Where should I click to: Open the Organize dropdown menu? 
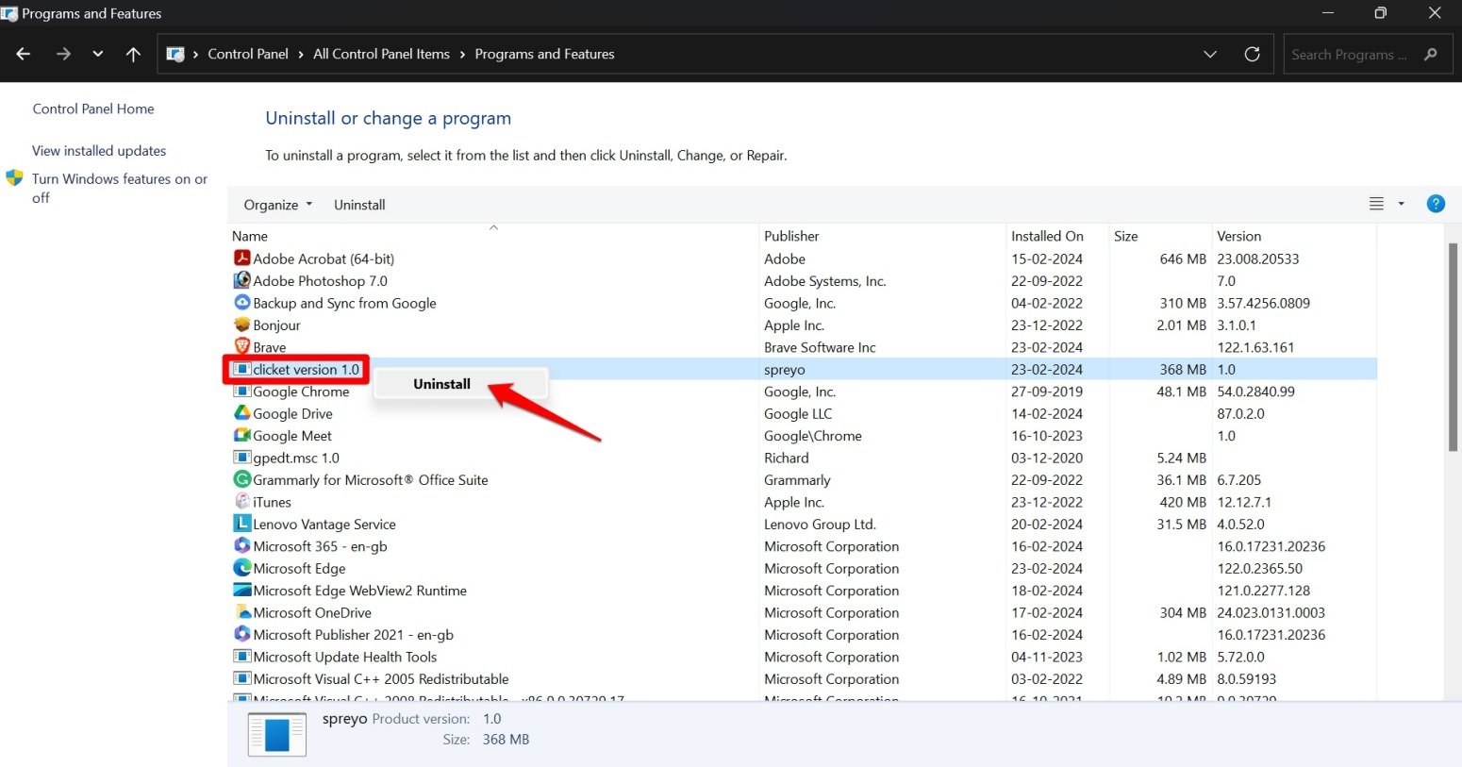[x=277, y=205]
